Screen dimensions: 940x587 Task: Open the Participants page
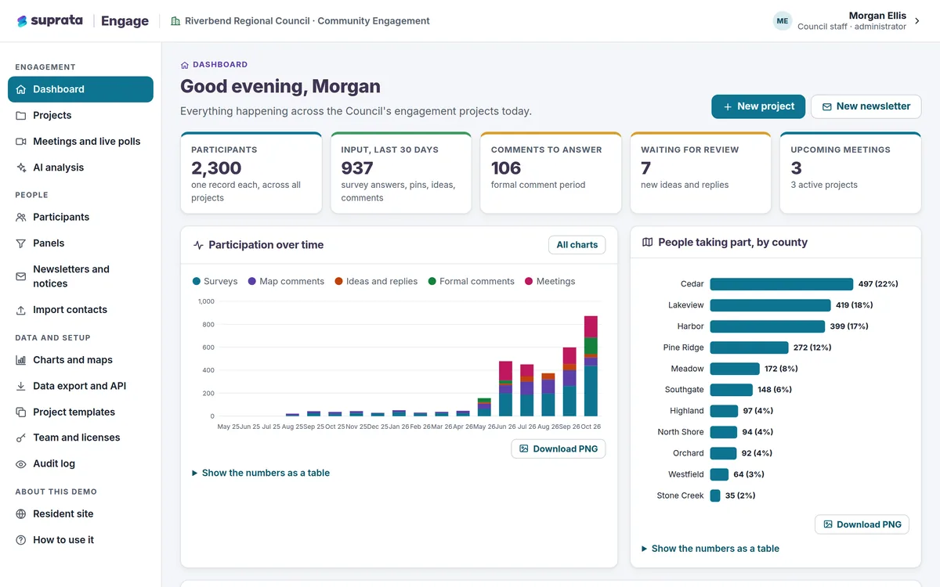coord(81,217)
